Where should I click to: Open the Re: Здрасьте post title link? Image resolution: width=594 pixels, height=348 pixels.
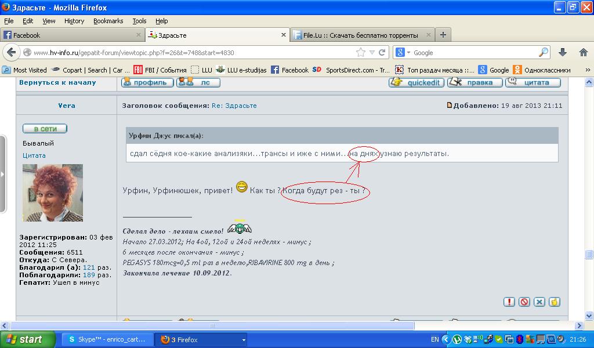[234, 106]
